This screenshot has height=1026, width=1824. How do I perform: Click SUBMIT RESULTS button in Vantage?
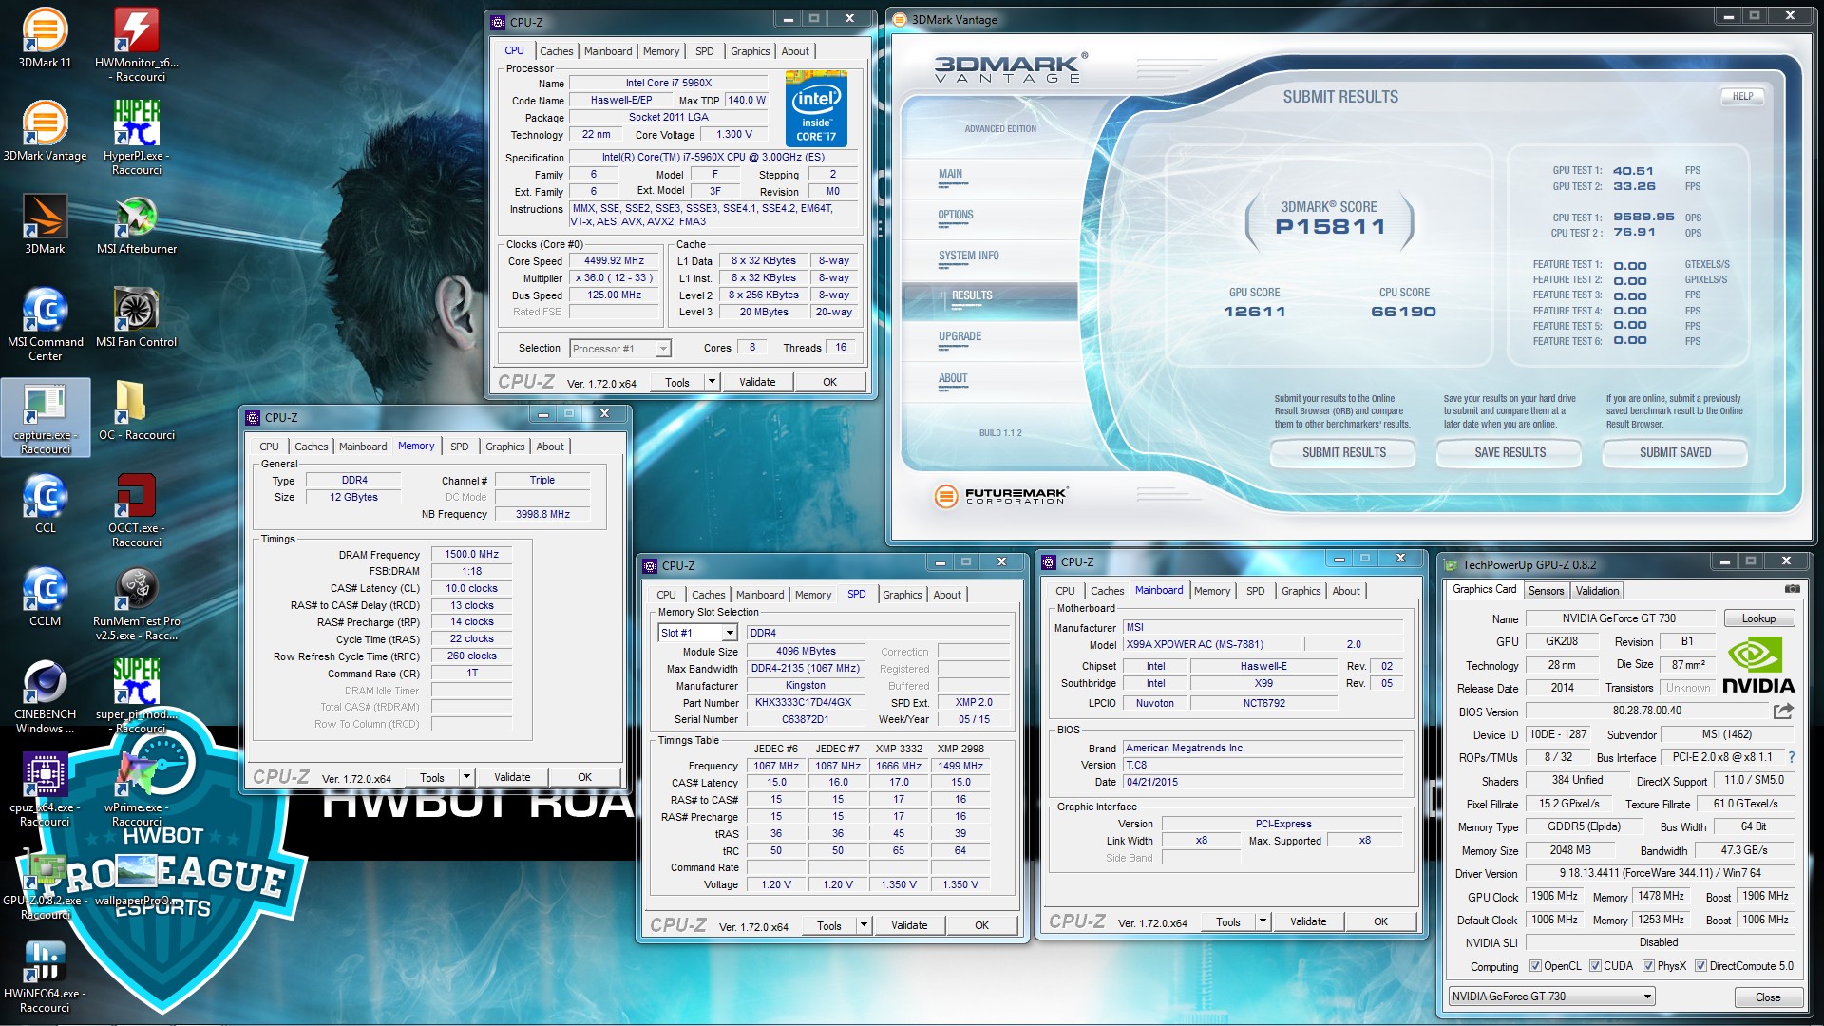click(1343, 453)
